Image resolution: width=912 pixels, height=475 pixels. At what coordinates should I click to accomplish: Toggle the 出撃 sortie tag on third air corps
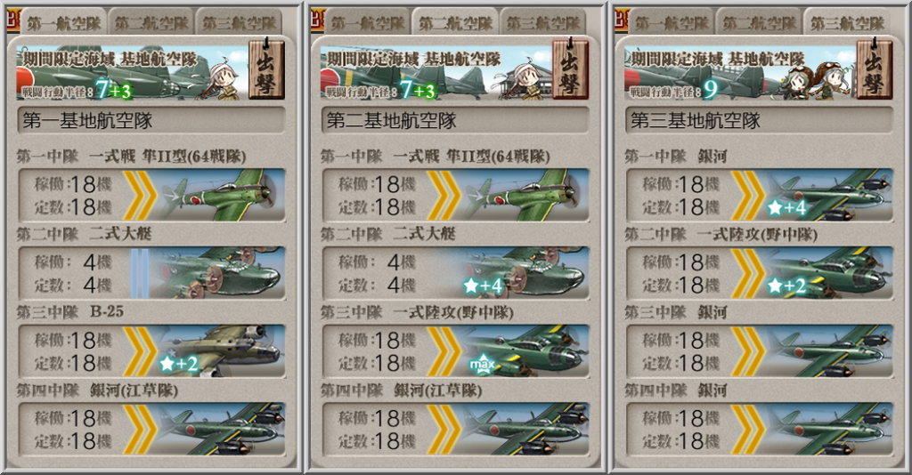875,68
